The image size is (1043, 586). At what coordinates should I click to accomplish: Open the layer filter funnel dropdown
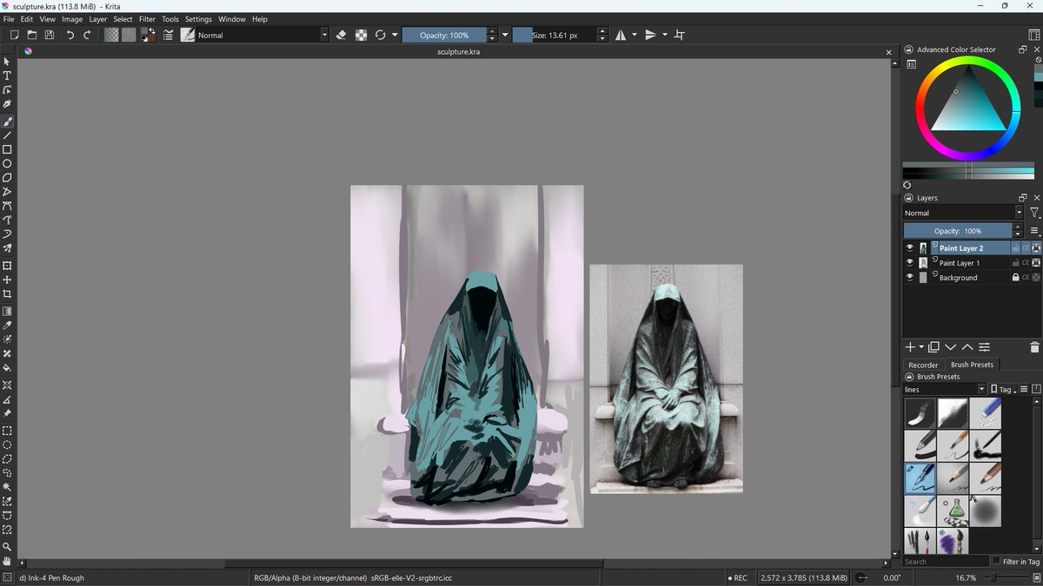tap(1034, 213)
